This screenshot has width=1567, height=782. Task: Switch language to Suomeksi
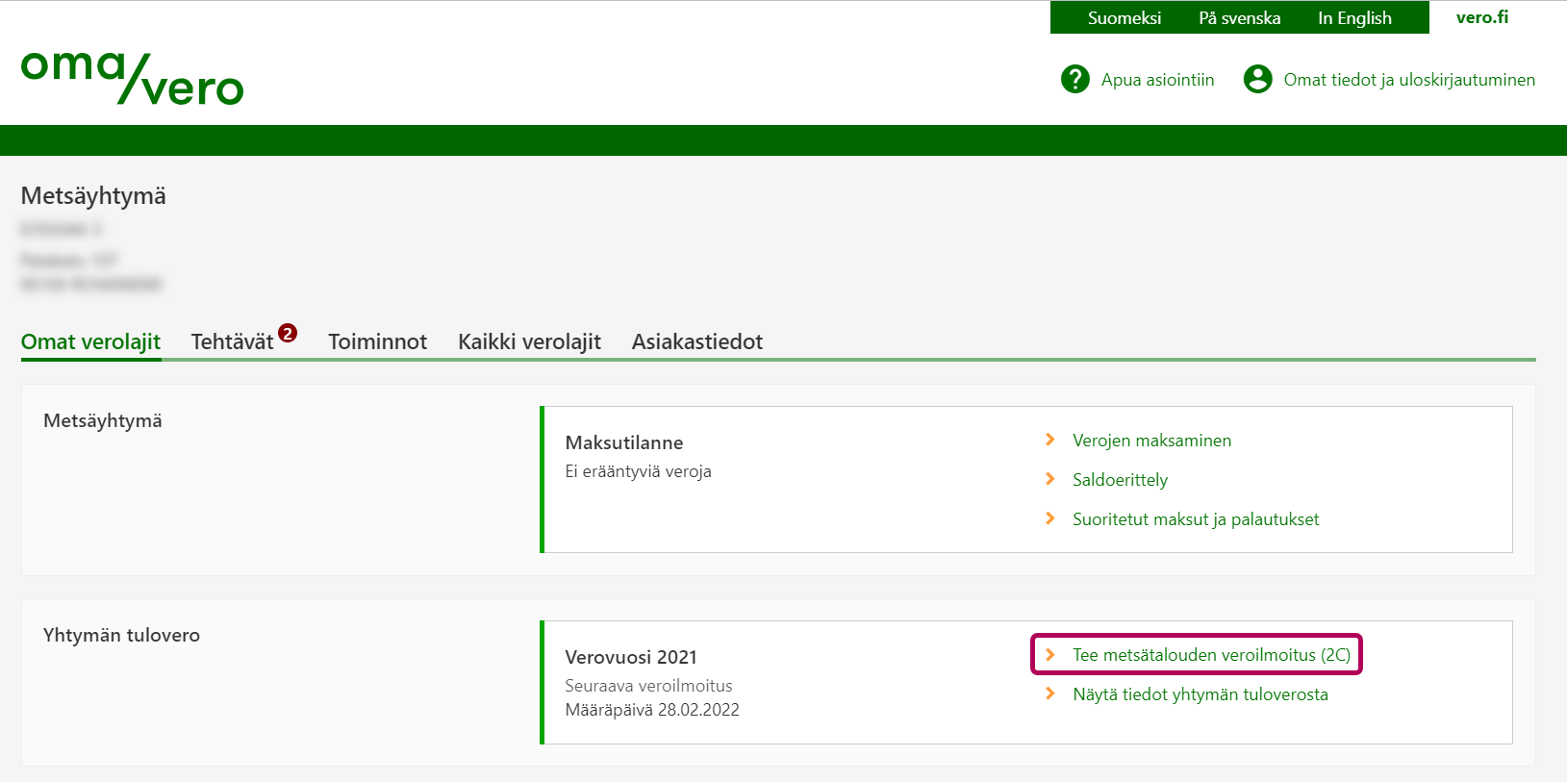(x=1124, y=18)
